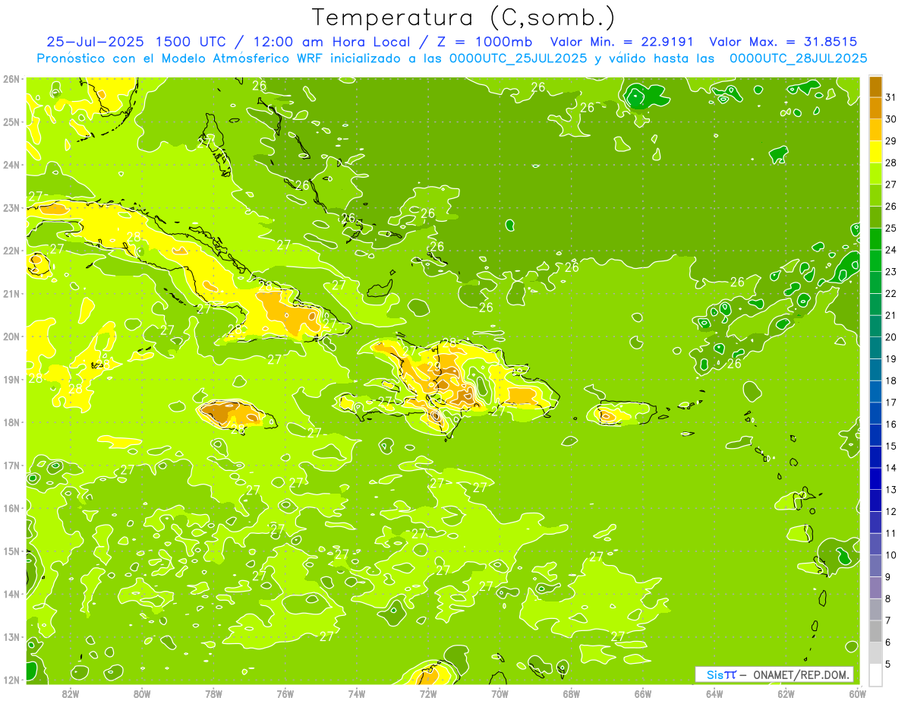Click the latitude axis label "25N"
Viewport: 911px width, 704px height.
pos(11,122)
